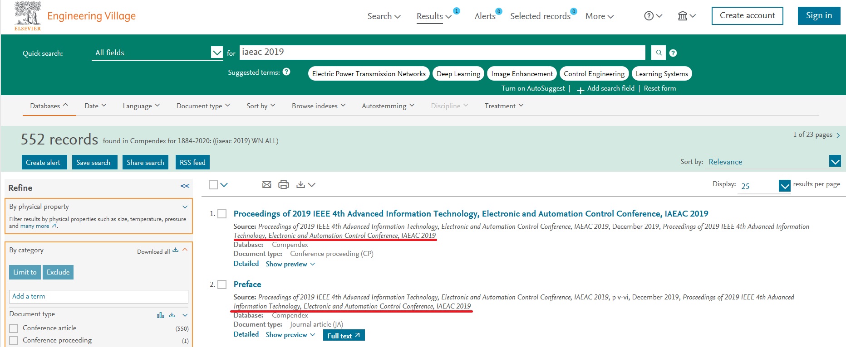The image size is (846, 347).
Task: Open Treatment menu
Action: click(x=504, y=106)
